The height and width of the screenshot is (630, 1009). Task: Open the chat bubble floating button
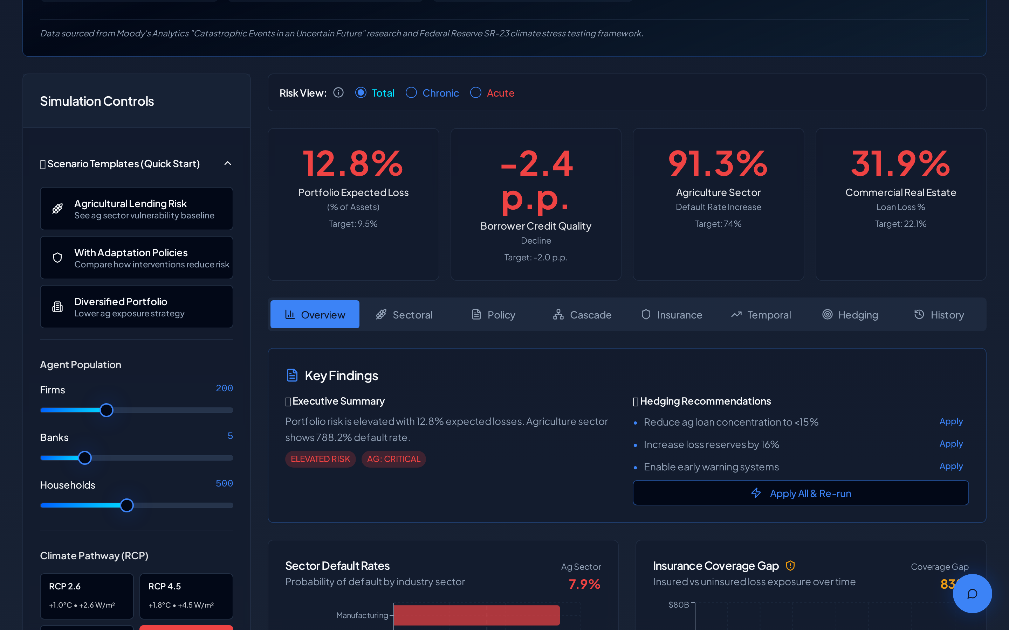tap(972, 593)
